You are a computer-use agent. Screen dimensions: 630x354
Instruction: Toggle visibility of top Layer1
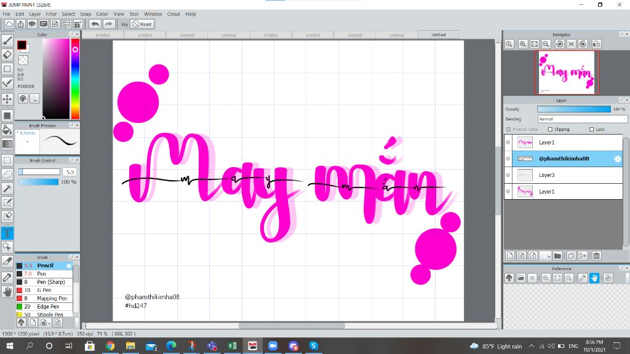pos(508,143)
